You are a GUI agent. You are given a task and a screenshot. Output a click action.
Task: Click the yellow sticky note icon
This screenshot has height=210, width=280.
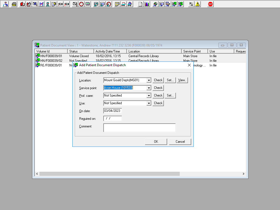[117, 4]
